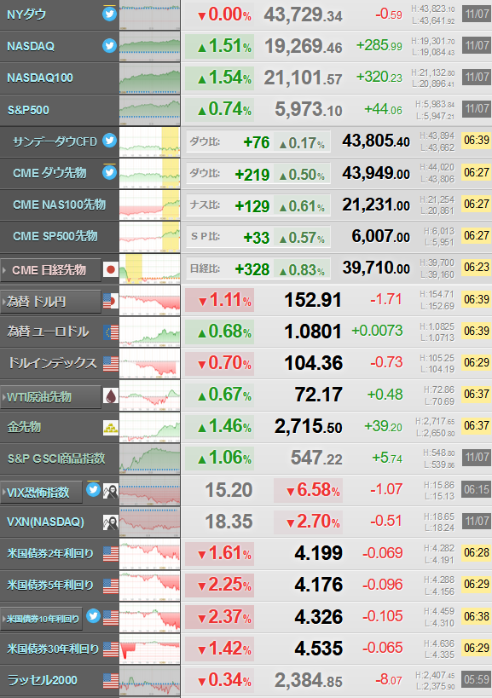The width and height of the screenshot is (492, 698).
Task: Click the VIX change ▼6.58%
Action: [308, 491]
